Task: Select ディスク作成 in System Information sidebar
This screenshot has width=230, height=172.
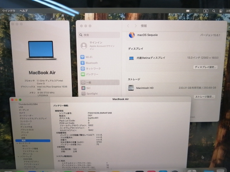Action: point(26,127)
